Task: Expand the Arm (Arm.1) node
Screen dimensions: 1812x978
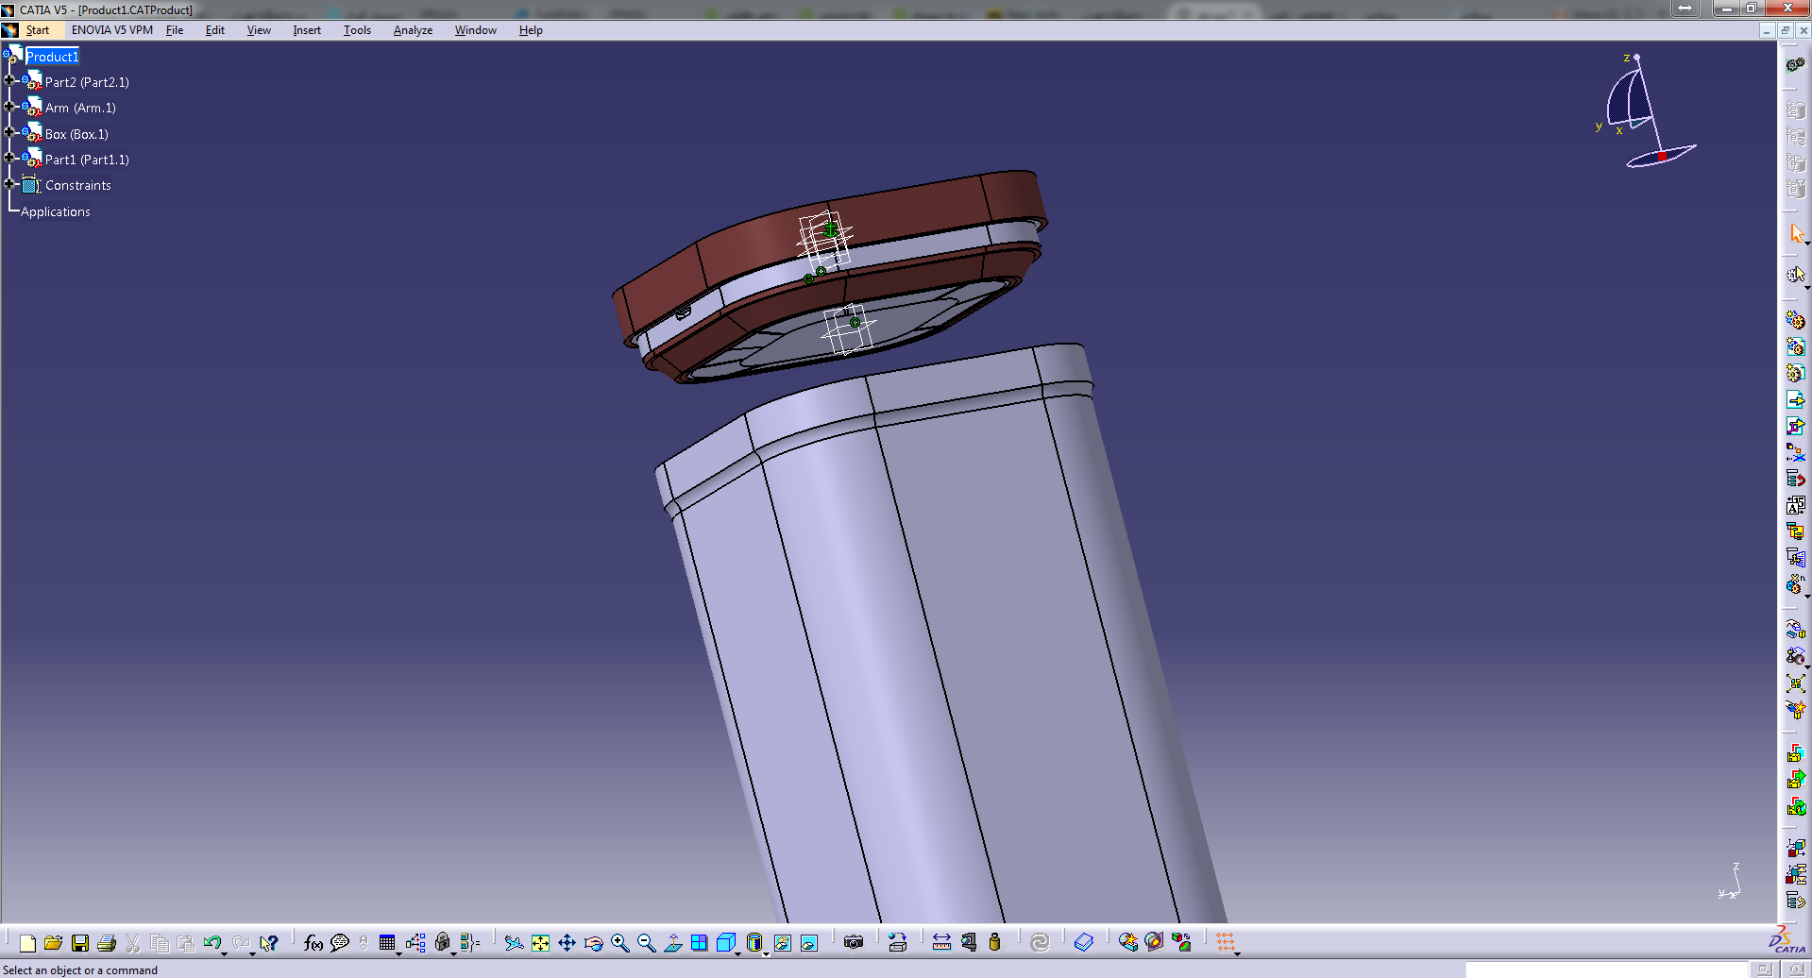Action: pyautogui.click(x=9, y=106)
